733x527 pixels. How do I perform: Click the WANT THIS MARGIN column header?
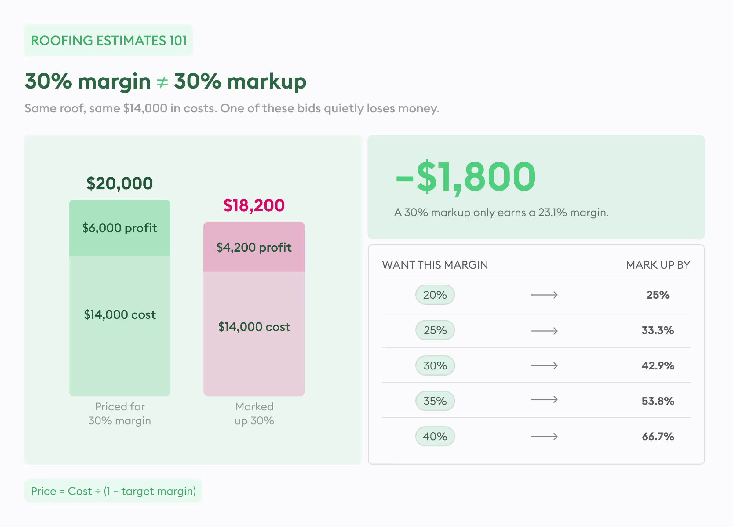(x=435, y=265)
